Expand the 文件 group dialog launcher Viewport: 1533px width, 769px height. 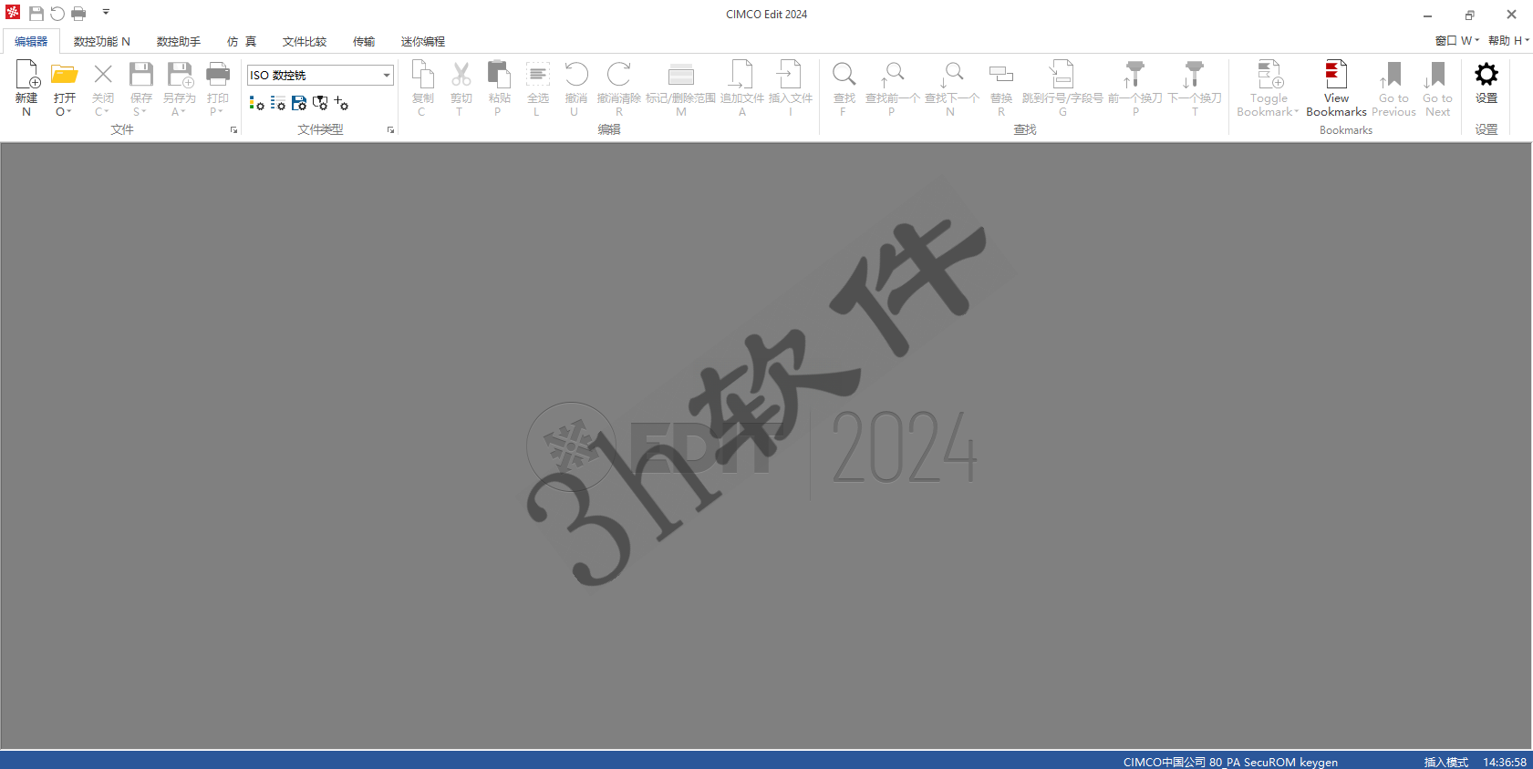pos(233,130)
